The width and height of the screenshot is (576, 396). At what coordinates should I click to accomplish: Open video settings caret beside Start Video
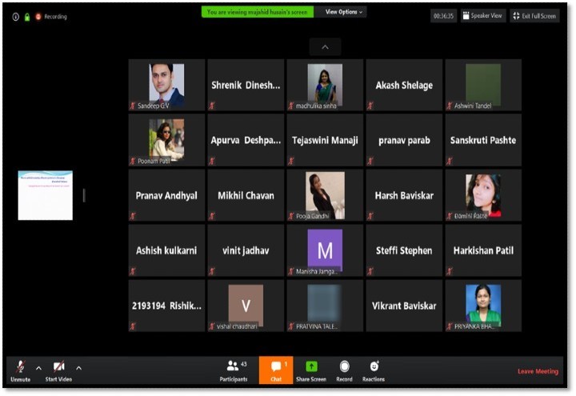(x=78, y=368)
